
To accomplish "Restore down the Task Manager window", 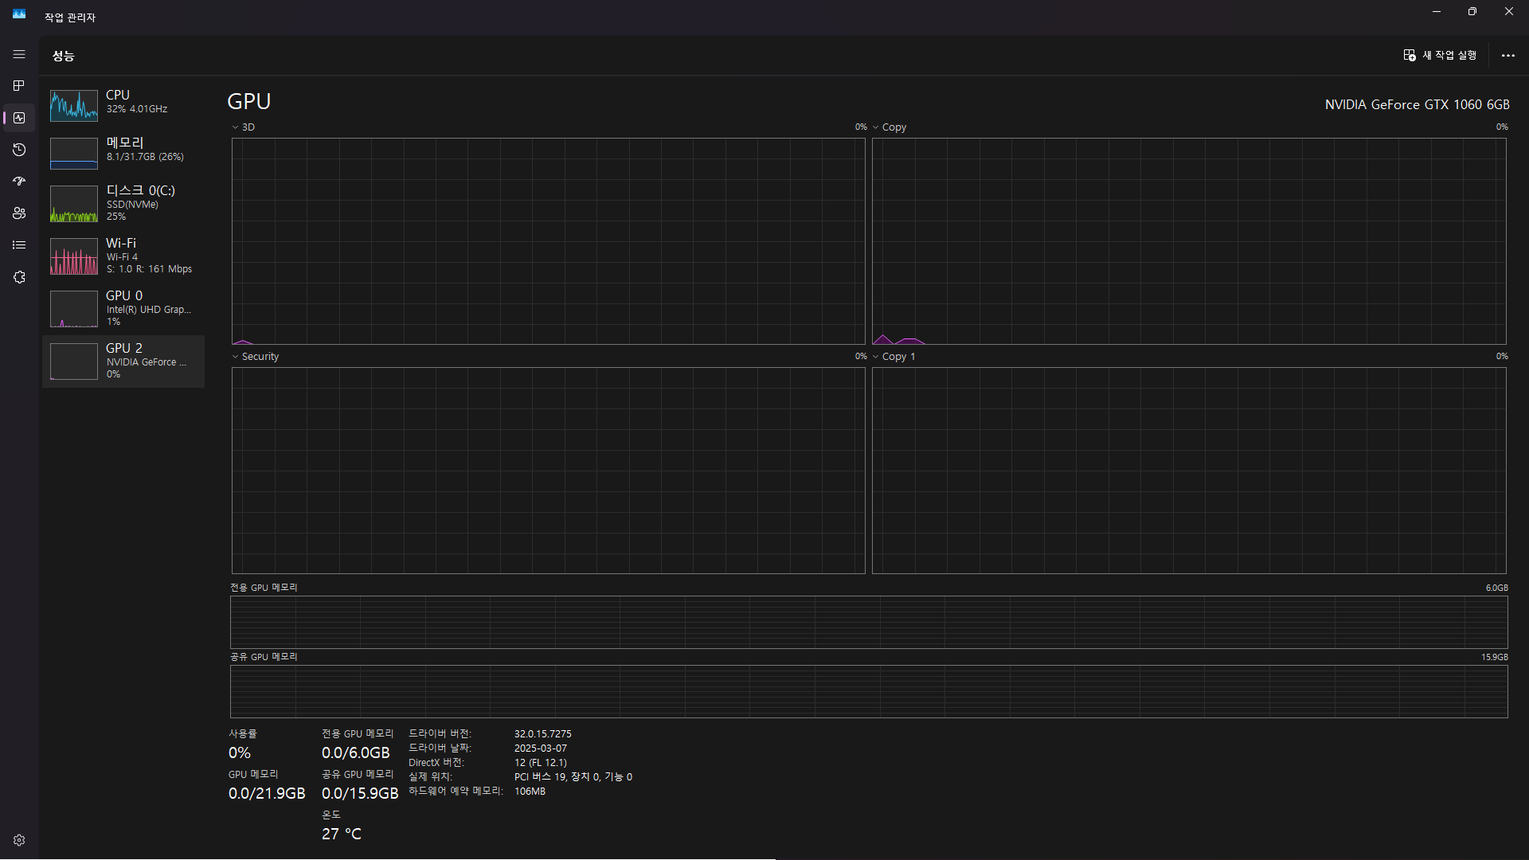I will tap(1472, 12).
